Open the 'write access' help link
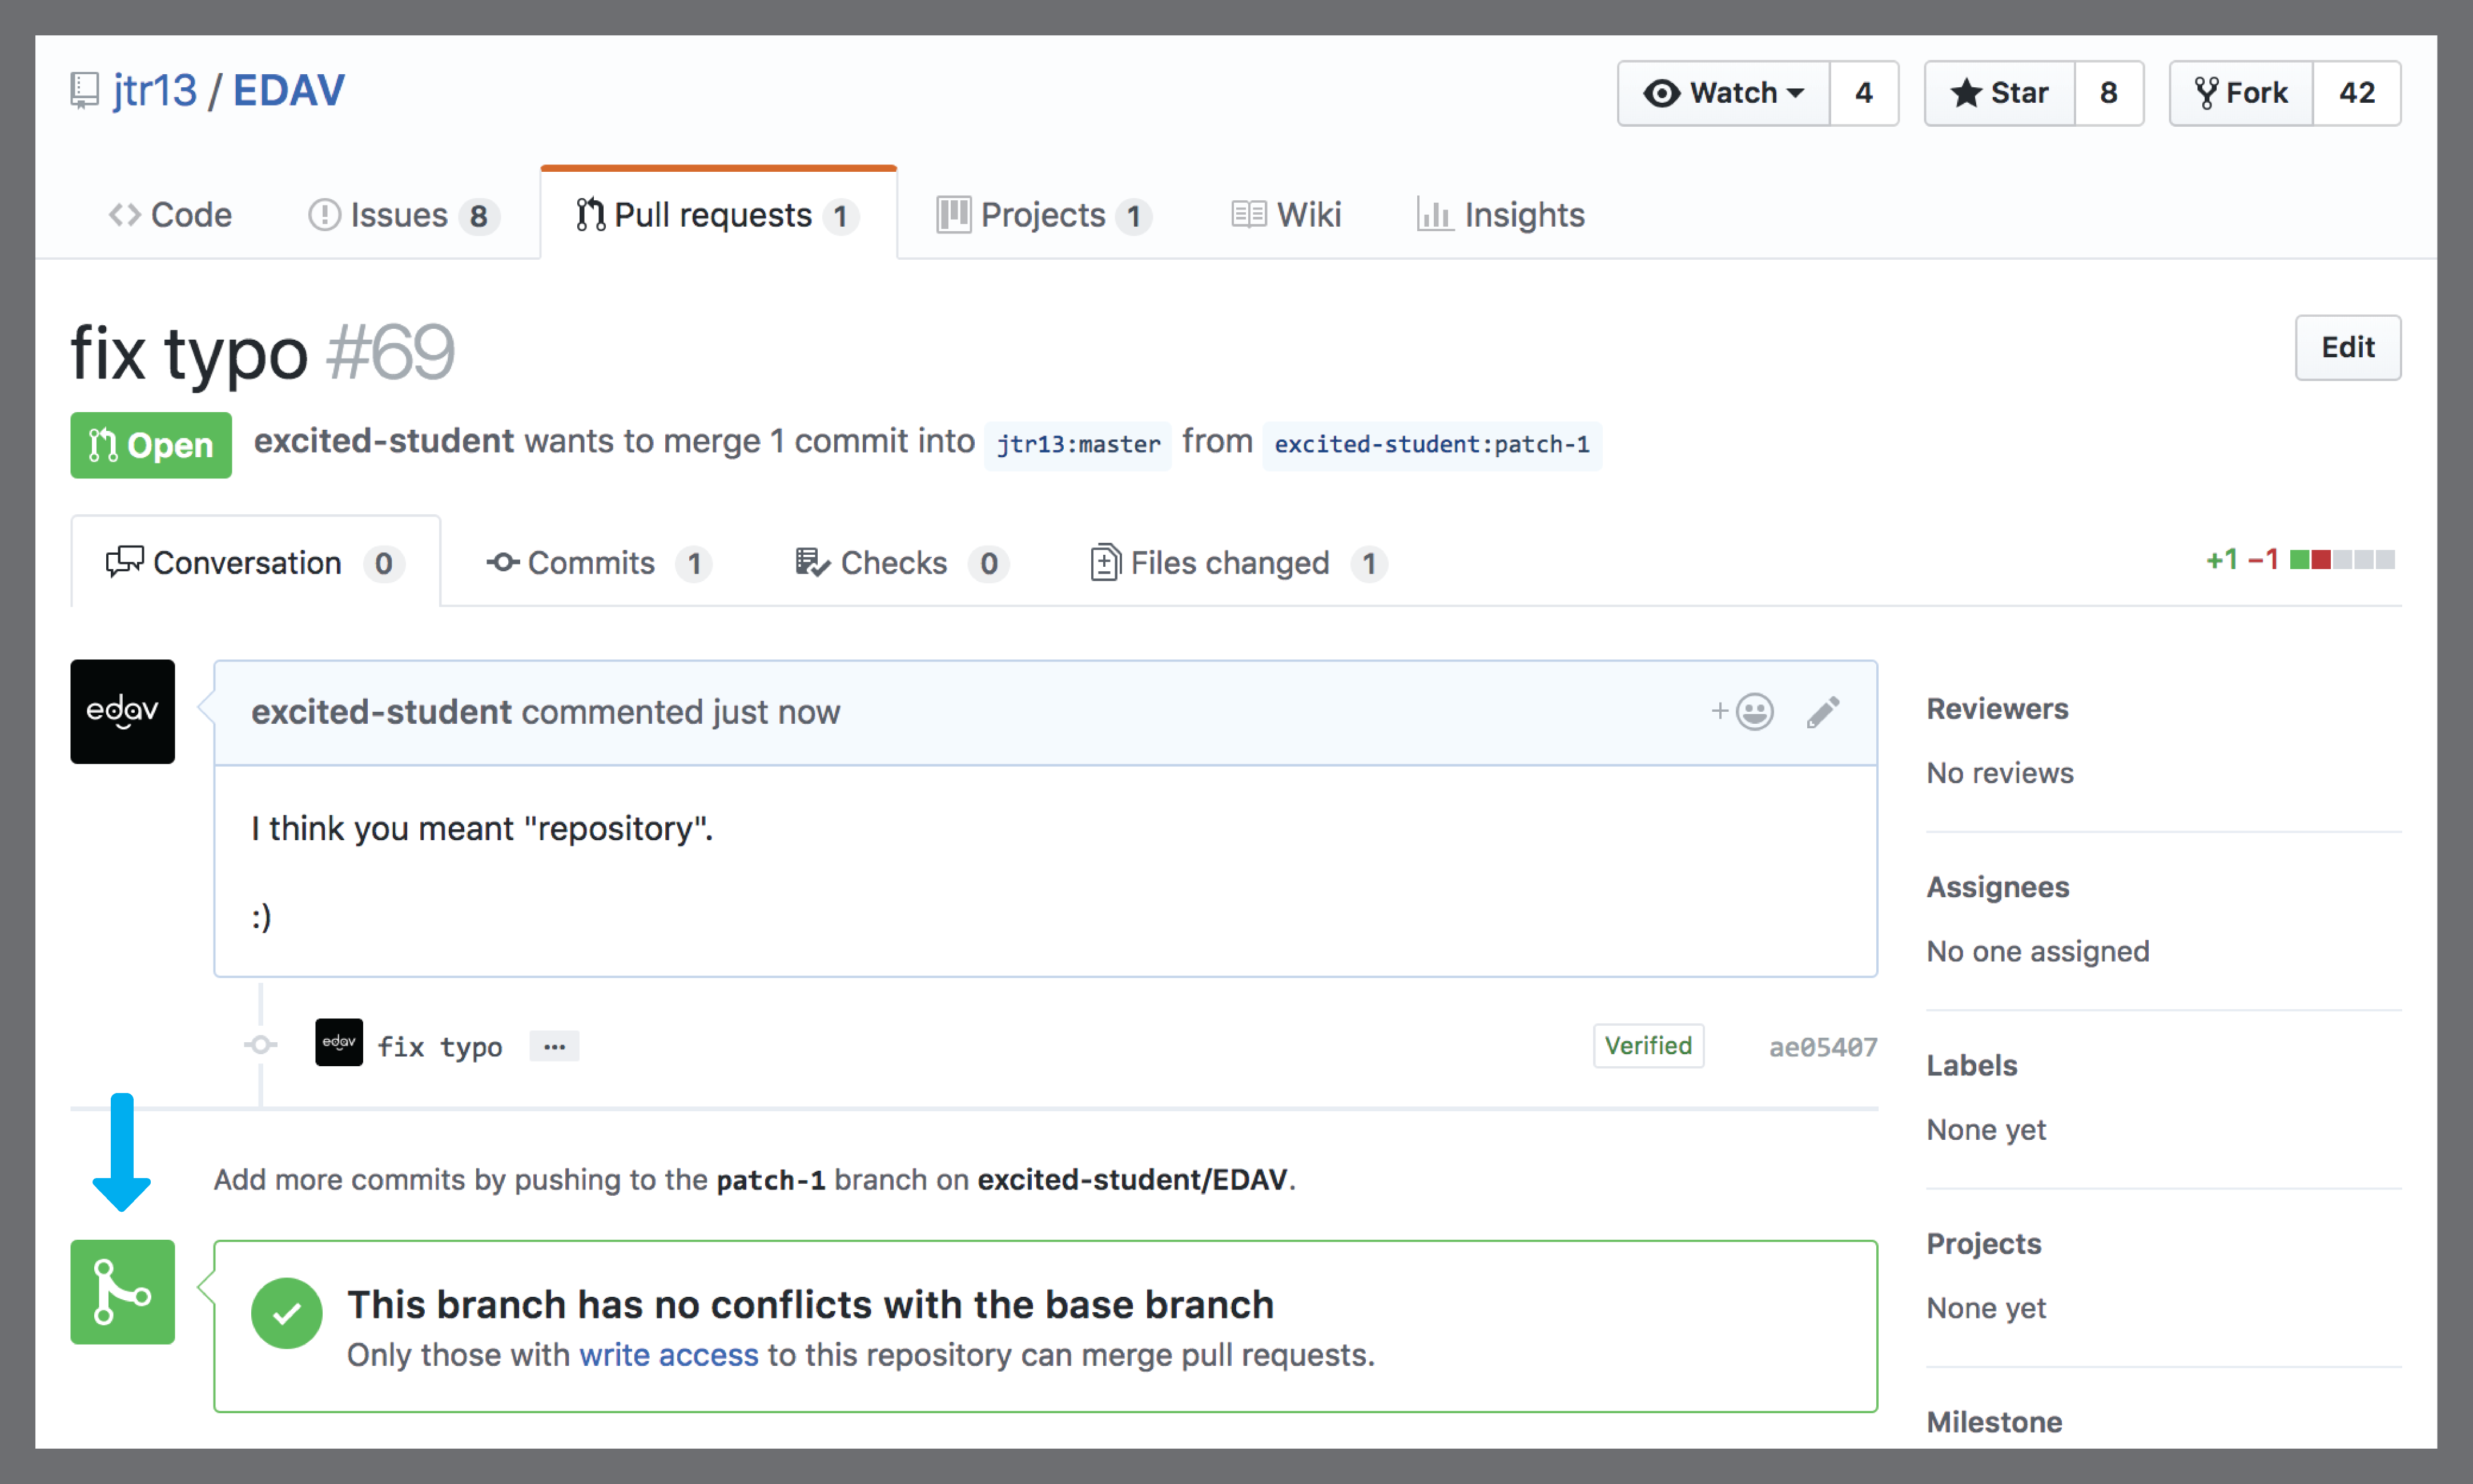This screenshot has height=1484, width=2473. coord(669,1355)
